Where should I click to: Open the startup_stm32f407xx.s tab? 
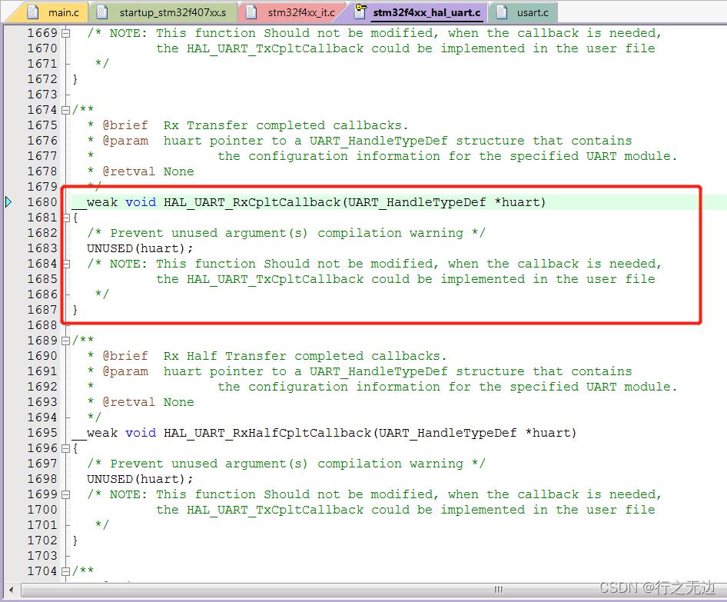tap(164, 12)
